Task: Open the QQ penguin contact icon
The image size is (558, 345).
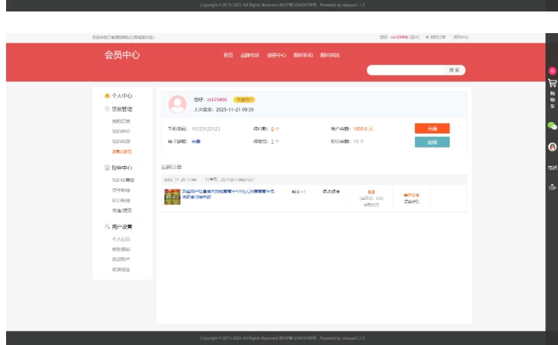Action: click(x=552, y=147)
